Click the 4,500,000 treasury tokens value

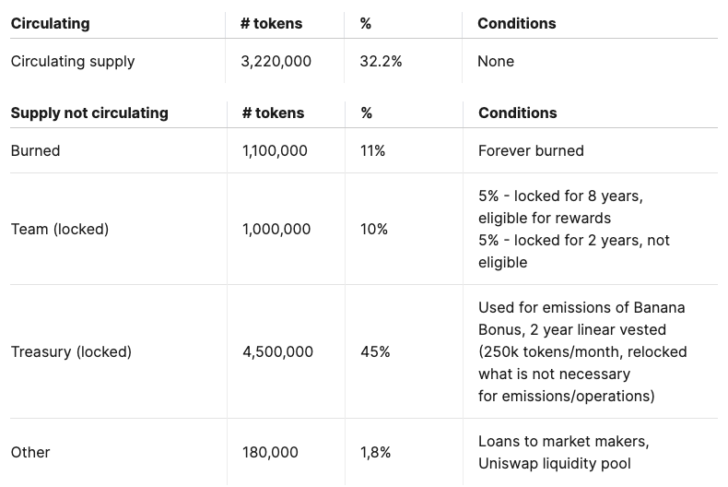point(277,351)
